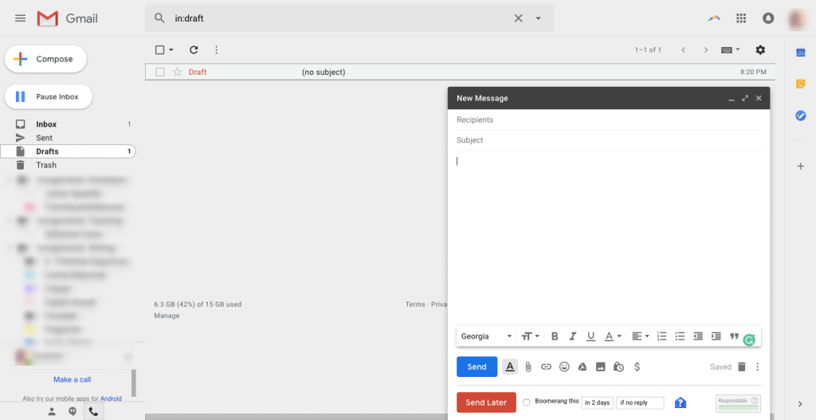Tick the checkbox beside the Draft email
The width and height of the screenshot is (816, 420).
160,72
